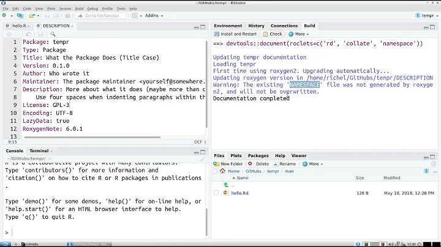Close the DESCRIPTION tab
The image size is (441, 247).
coord(72,26)
